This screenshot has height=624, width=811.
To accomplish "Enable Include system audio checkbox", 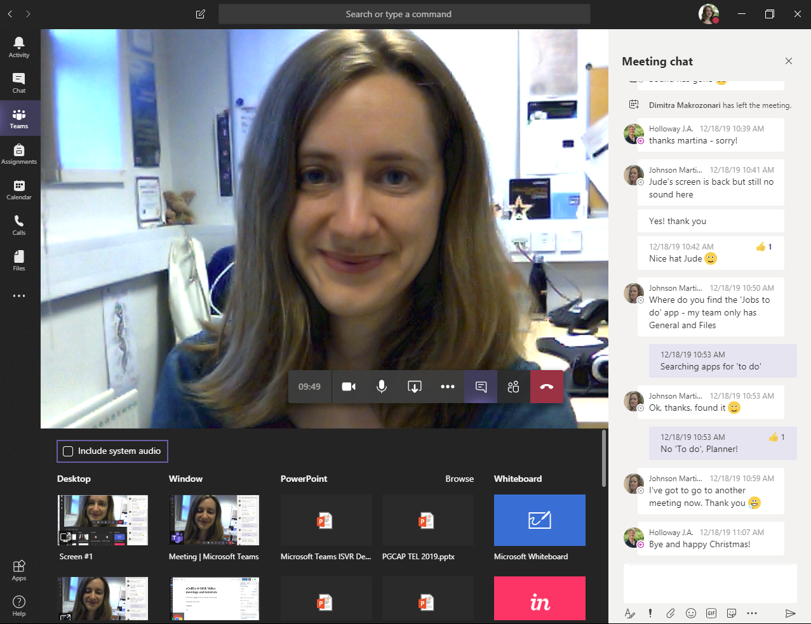I will tap(69, 451).
